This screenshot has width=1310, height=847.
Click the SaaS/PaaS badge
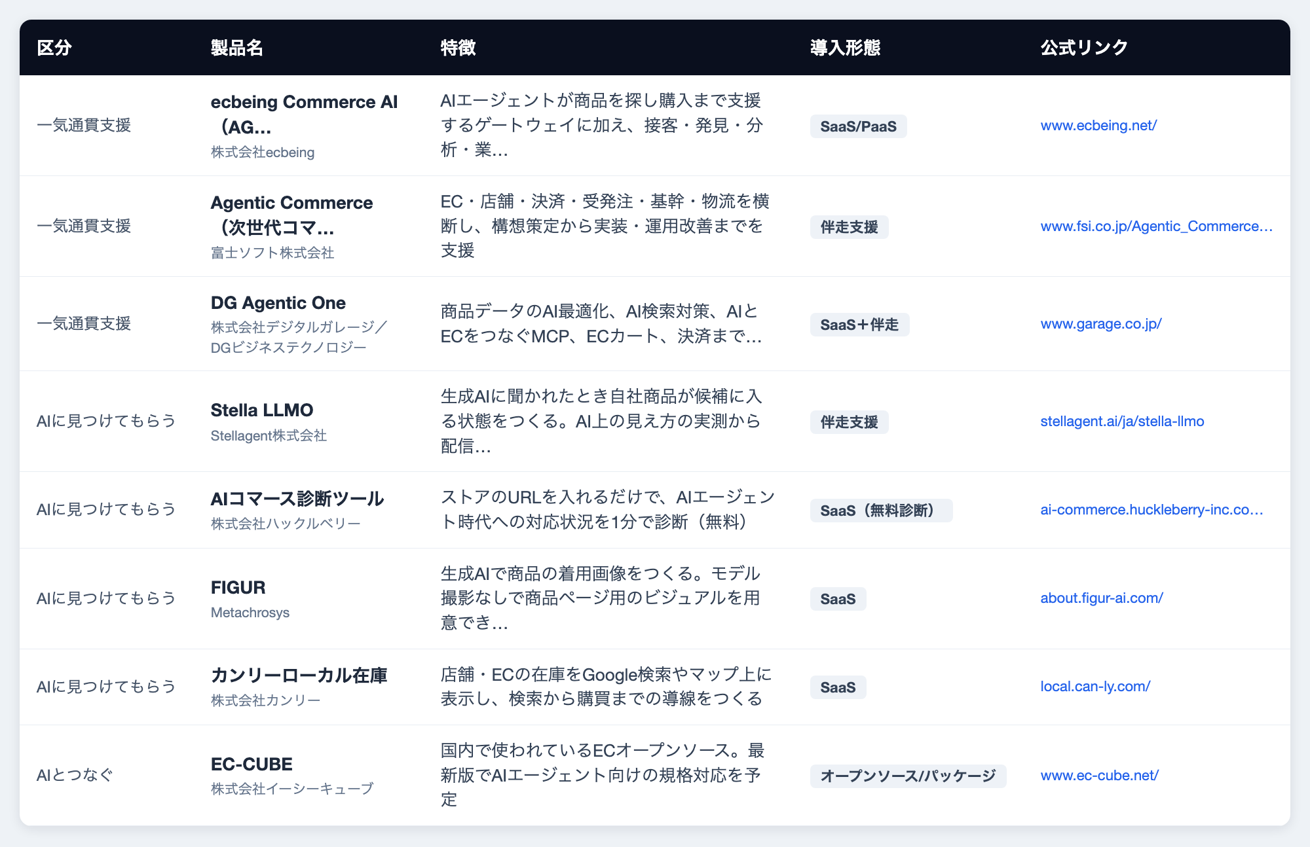(858, 126)
